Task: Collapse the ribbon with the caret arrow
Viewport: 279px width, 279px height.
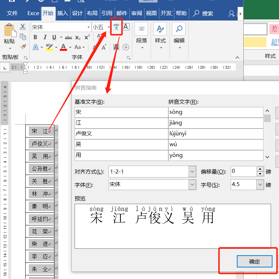Action: tap(237, 58)
